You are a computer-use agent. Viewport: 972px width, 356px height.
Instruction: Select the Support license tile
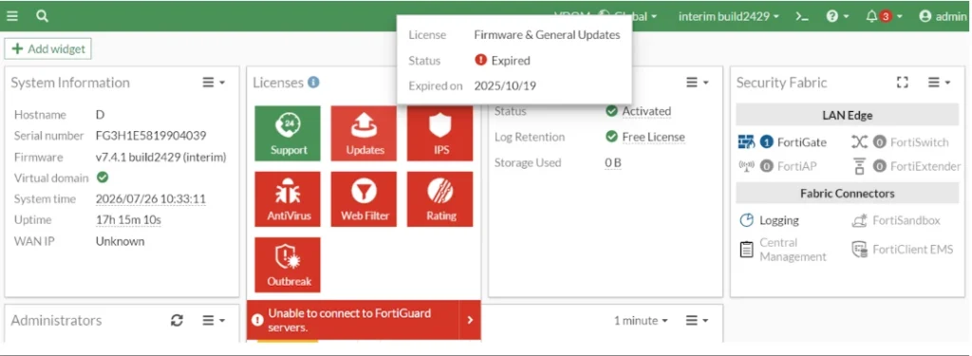[x=288, y=133]
